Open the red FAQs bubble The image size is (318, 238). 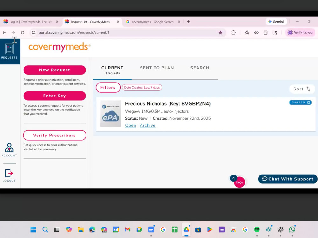click(x=239, y=182)
